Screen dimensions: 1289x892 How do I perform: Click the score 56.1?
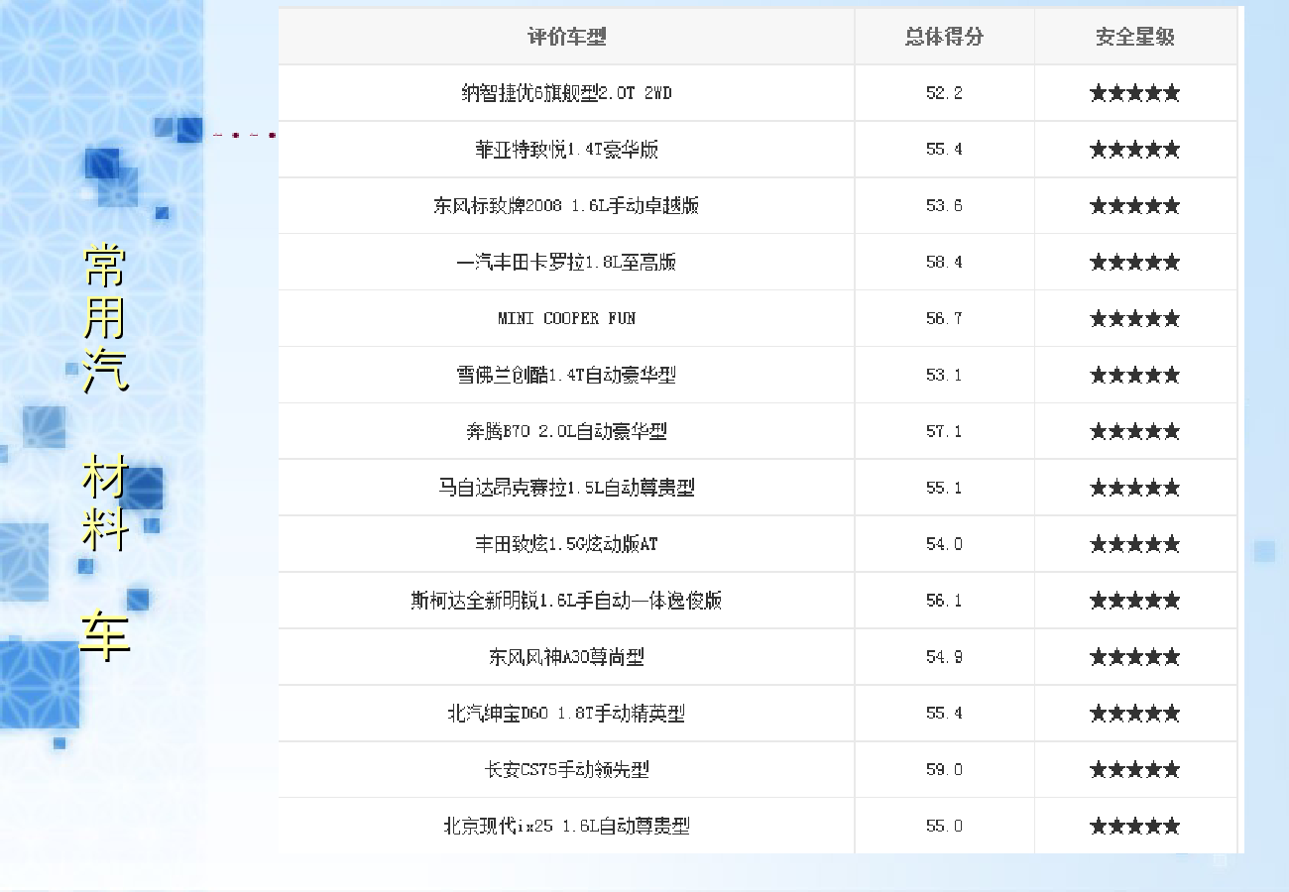point(944,601)
